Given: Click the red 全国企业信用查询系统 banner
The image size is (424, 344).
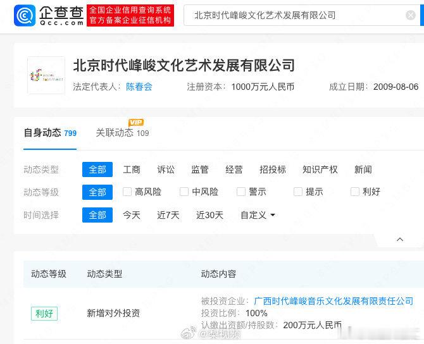Looking at the screenshot, I should tap(130, 15).
